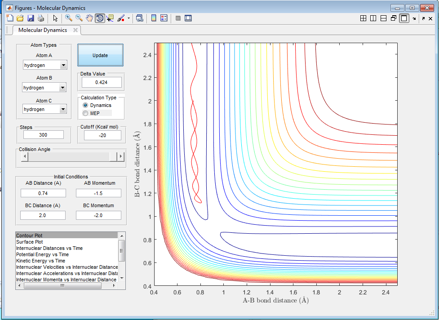Select the Pan hand tool
The height and width of the screenshot is (320, 439).
(x=89, y=18)
